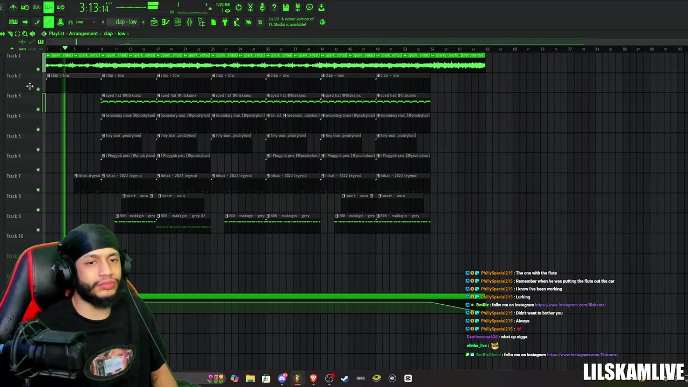Mute Track 2 using its green dot
The image size is (688, 387).
pos(38,89)
